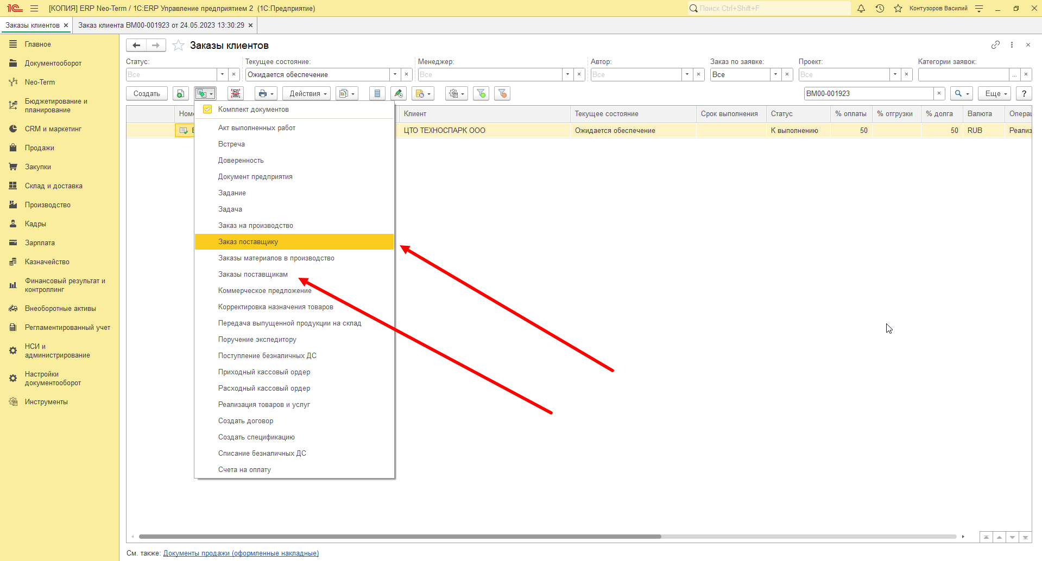Viewport: 1042px width, 561px height.
Task: Click the Создать button
Action: [147, 94]
